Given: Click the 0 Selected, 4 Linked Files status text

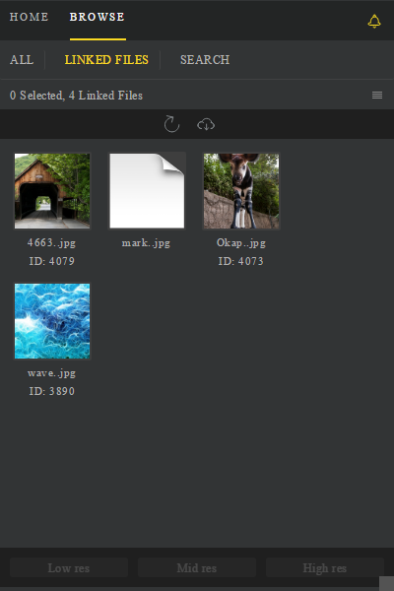Looking at the screenshot, I should 76,96.
